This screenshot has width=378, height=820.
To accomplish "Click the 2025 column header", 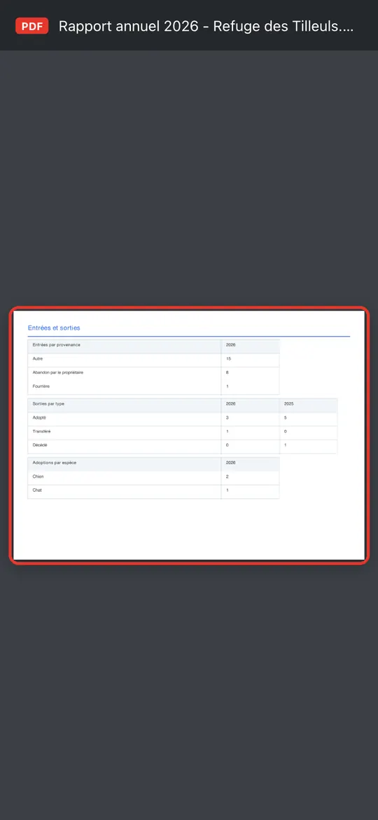I will (288, 404).
